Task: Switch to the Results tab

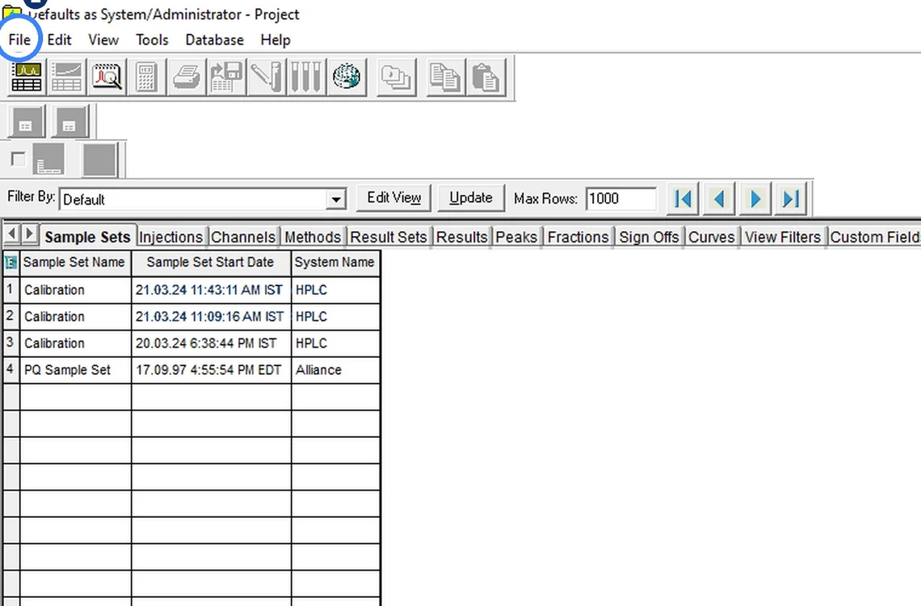Action: (x=461, y=237)
